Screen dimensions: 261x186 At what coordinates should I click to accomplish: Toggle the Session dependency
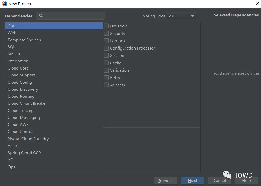(x=106, y=56)
